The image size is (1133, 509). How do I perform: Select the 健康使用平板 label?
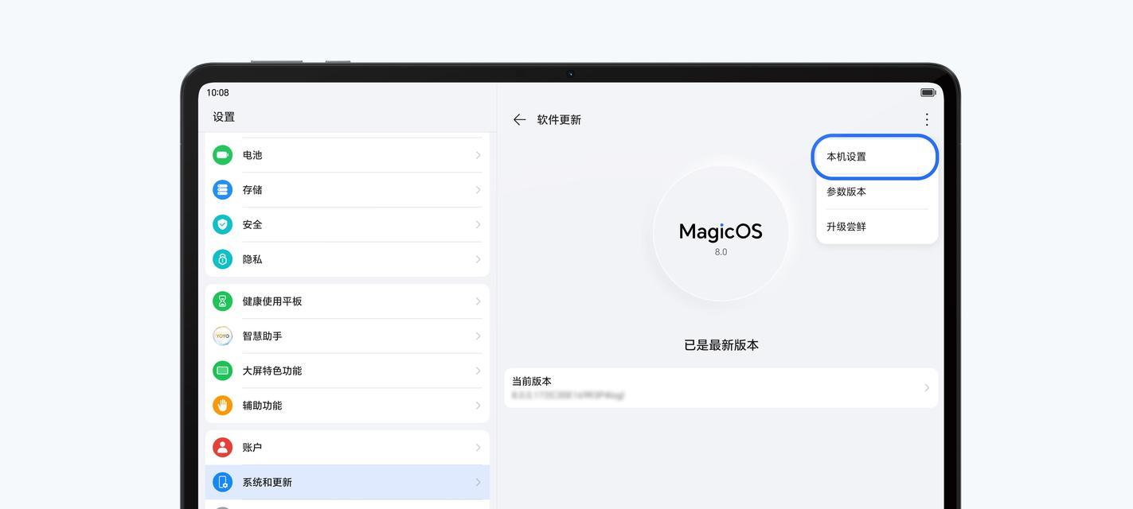(x=272, y=301)
